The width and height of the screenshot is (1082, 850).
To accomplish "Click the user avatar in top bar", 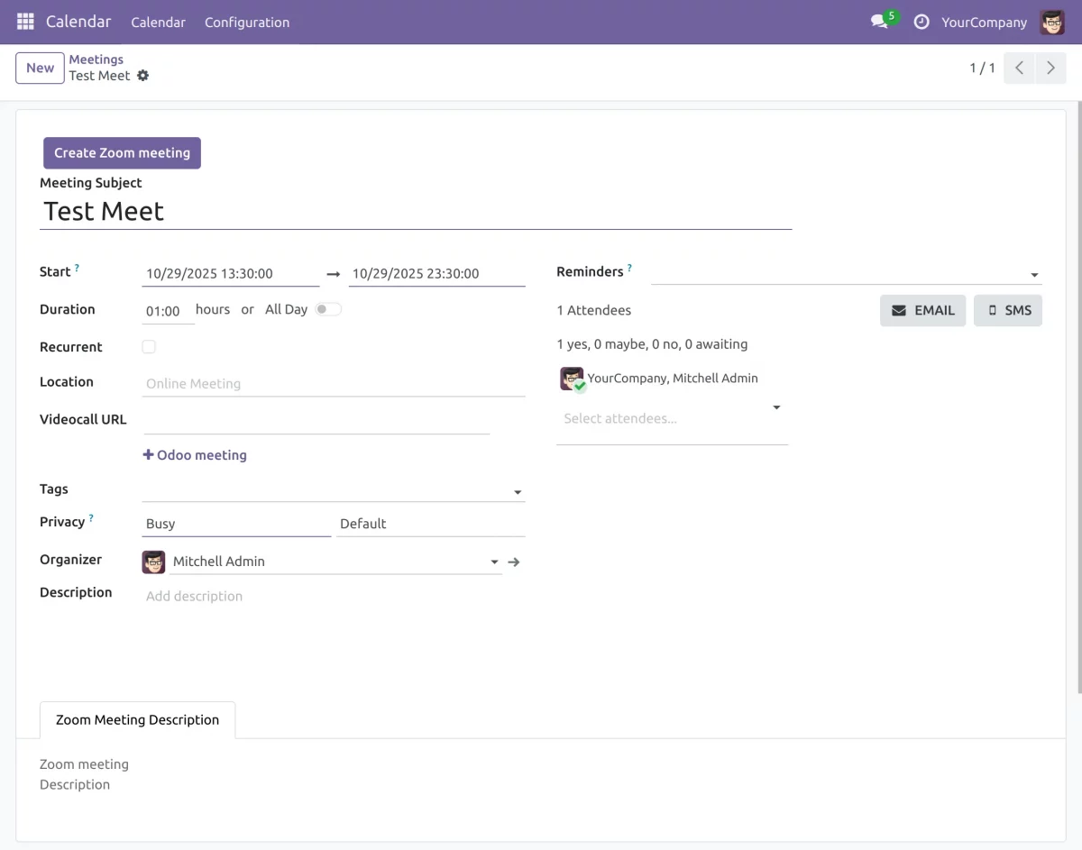I will point(1052,22).
